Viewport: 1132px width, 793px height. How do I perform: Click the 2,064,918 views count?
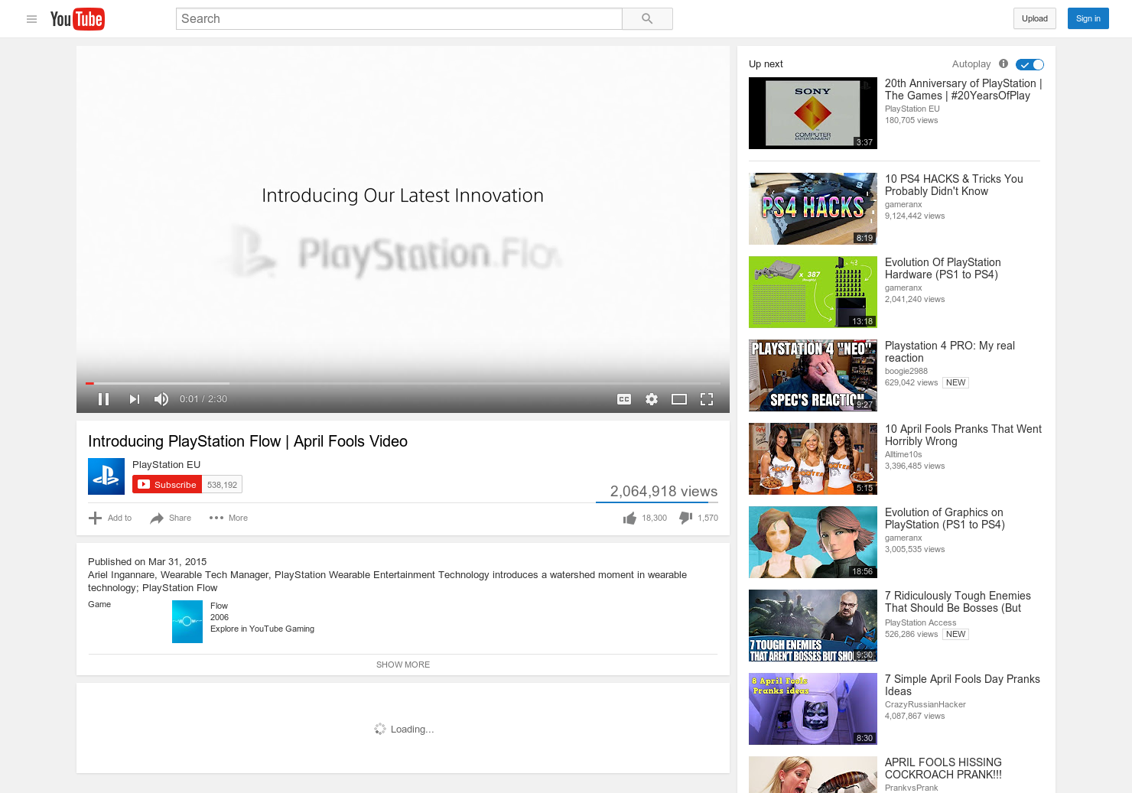[x=664, y=492]
